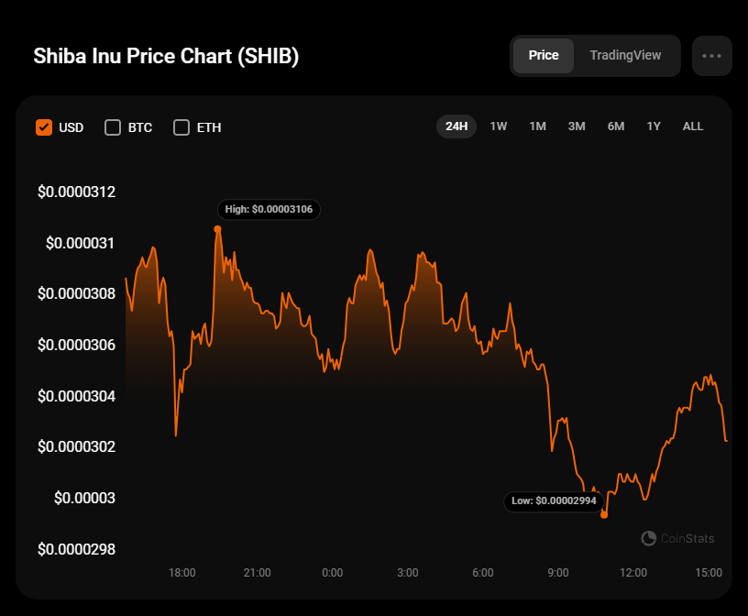Change chart range to 1W
This screenshot has width=748, height=616.
(499, 126)
